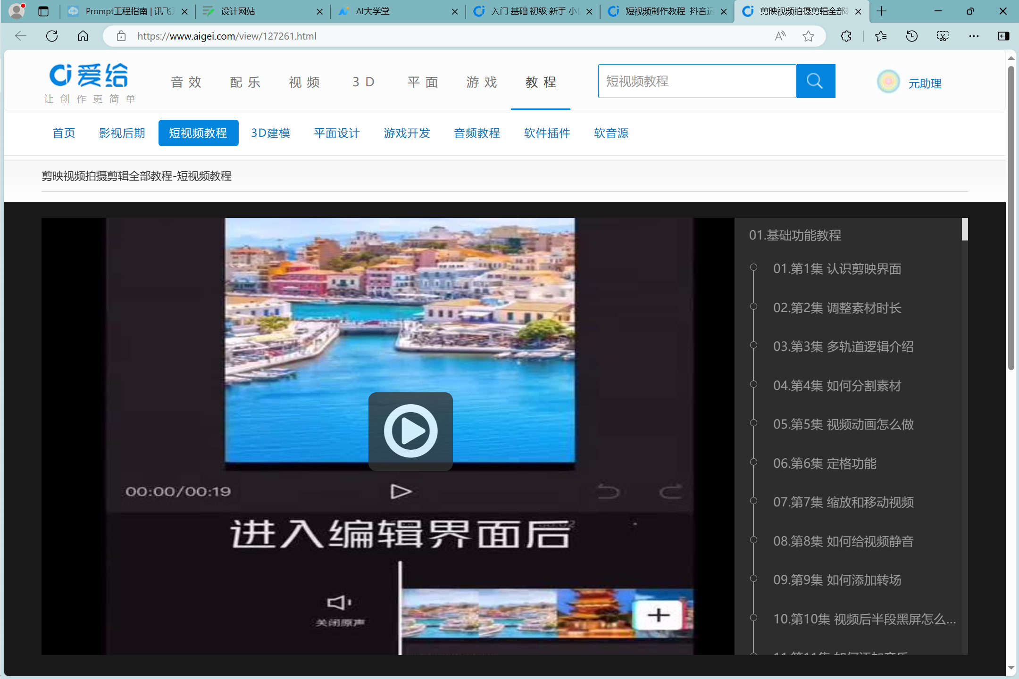Play episode 05.第5集 视频动画怎么做
Image resolution: width=1019 pixels, height=679 pixels.
tap(843, 424)
